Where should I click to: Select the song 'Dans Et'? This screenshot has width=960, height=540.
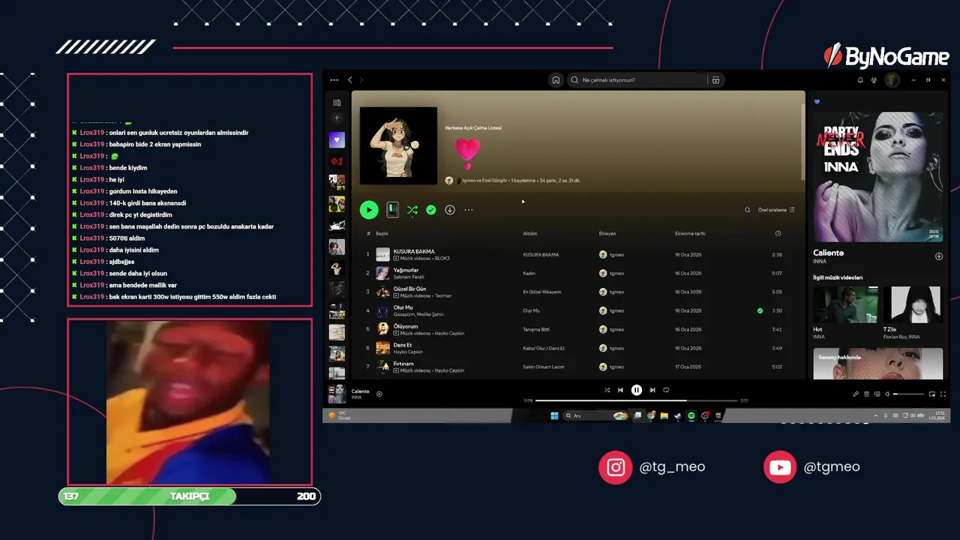(x=403, y=345)
